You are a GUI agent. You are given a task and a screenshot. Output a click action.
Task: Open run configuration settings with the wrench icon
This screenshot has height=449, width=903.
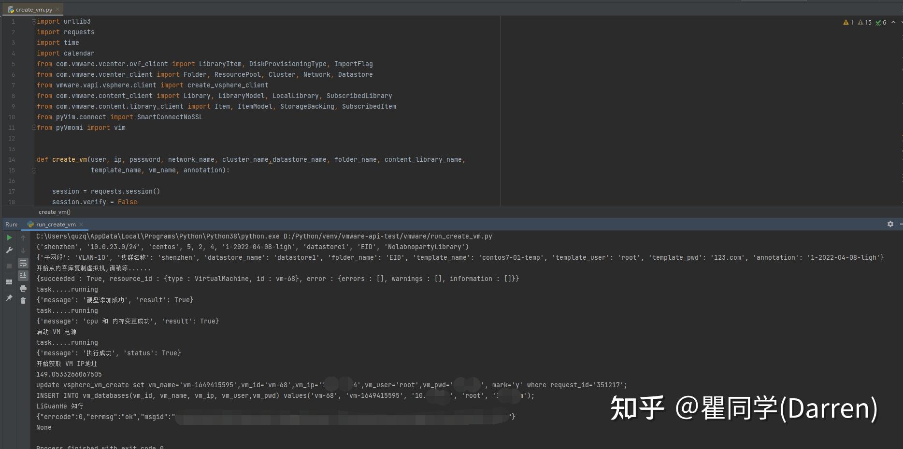click(9, 250)
